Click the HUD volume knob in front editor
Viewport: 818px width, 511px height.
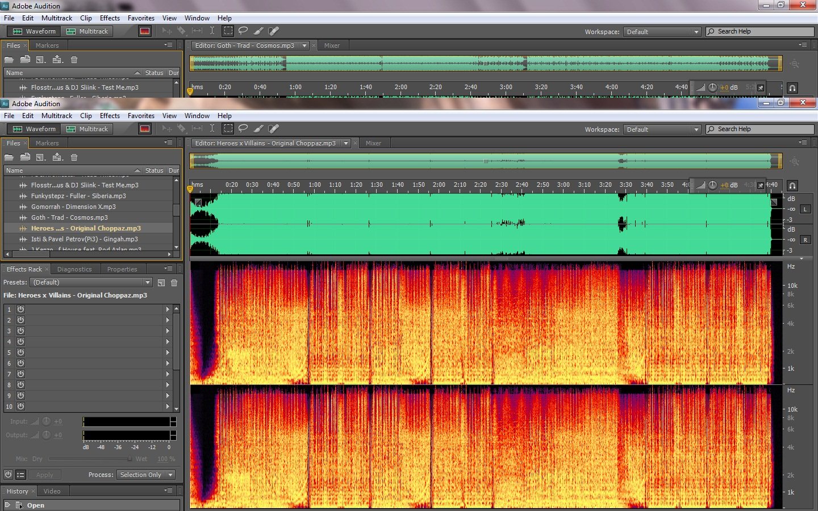tap(712, 185)
